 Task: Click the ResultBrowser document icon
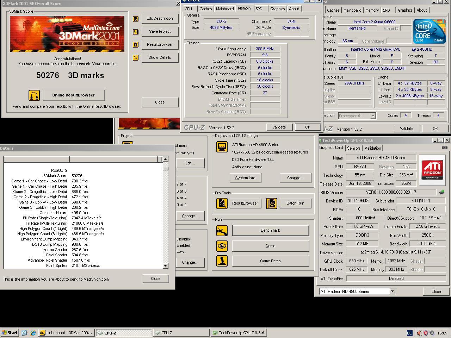(x=136, y=45)
